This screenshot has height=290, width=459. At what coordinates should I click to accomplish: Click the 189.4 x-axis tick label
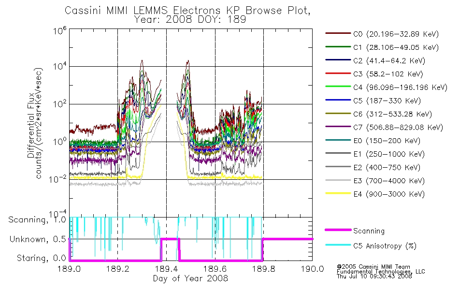point(167,269)
